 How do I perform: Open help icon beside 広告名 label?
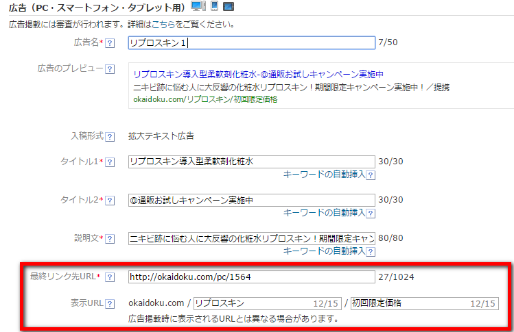pyautogui.click(x=110, y=44)
